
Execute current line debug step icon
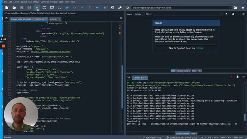click(74, 8)
